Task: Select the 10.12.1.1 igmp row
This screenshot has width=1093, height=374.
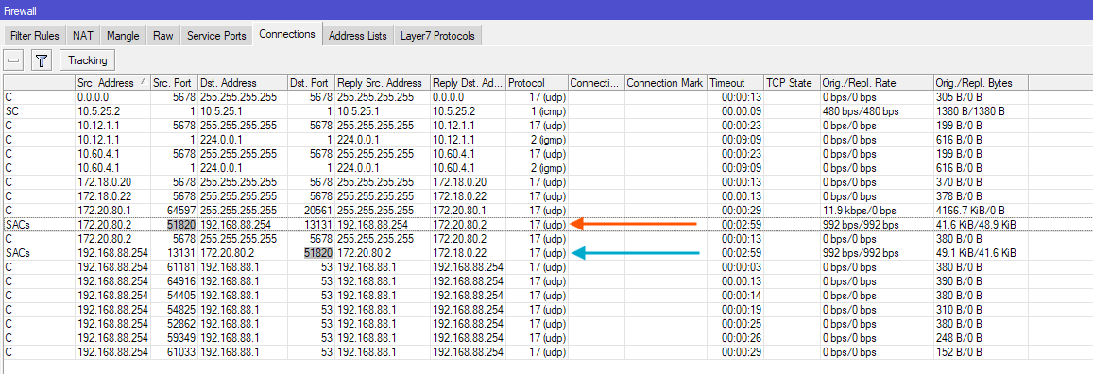Action: point(516,139)
